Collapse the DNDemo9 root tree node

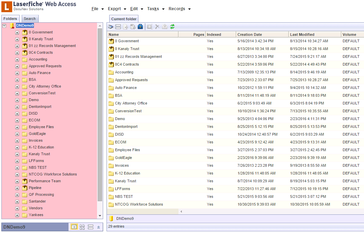pyautogui.click(x=4, y=26)
